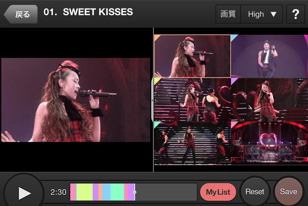
Task: Click the 画質 quality label
Action: point(228,14)
